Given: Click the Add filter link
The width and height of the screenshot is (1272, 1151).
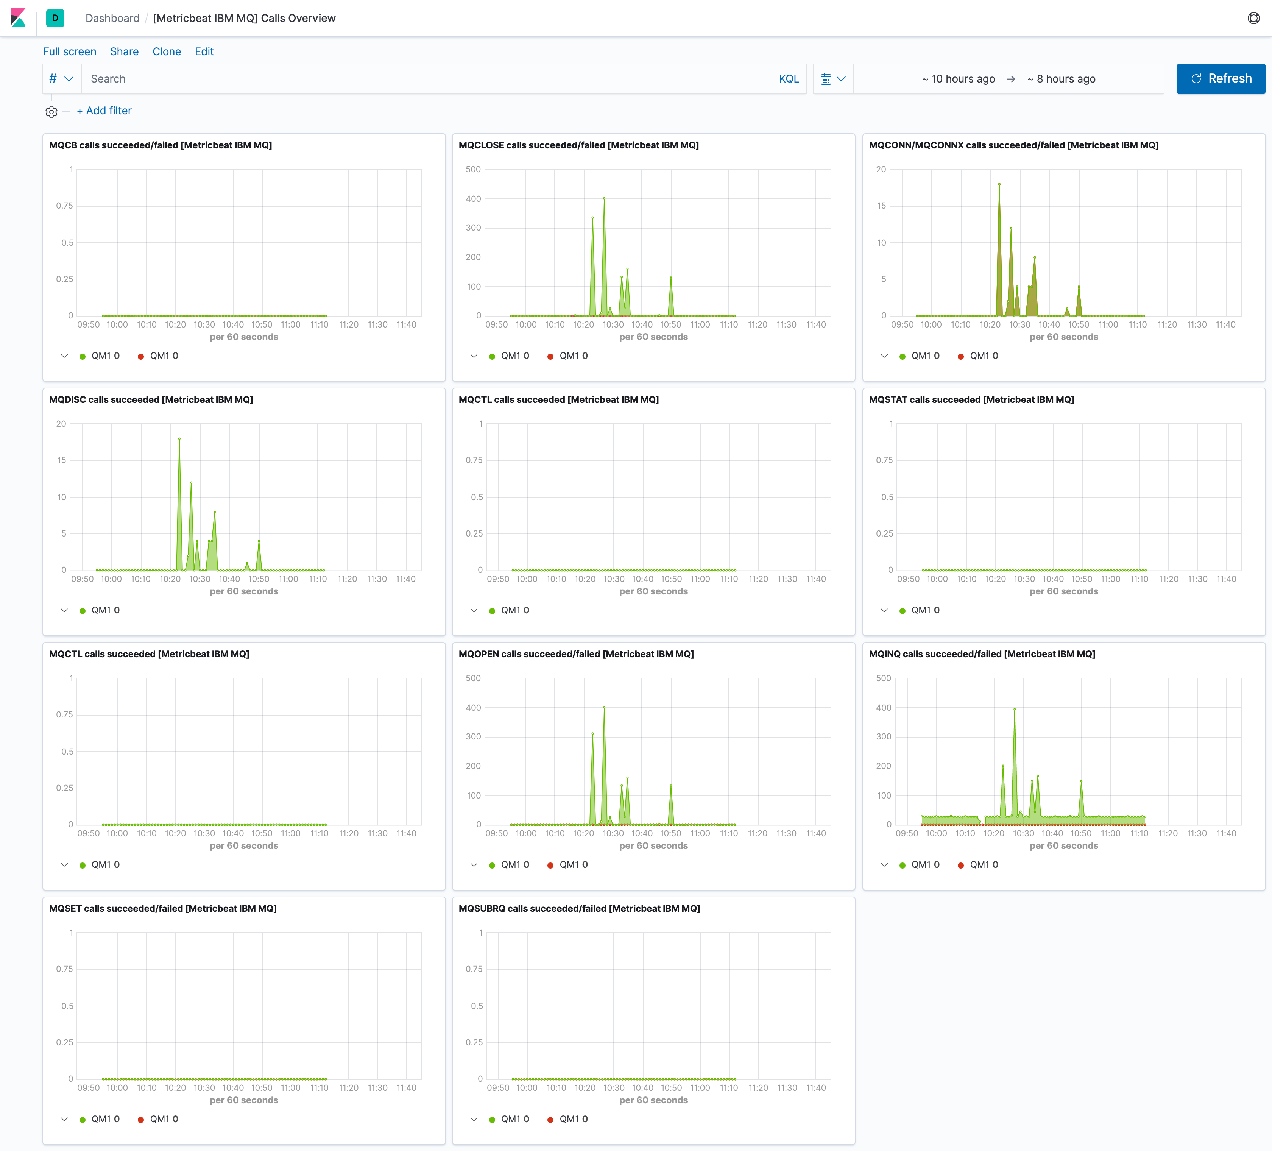Looking at the screenshot, I should coord(104,111).
